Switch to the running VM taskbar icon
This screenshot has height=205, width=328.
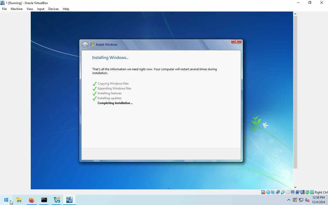[69, 200]
